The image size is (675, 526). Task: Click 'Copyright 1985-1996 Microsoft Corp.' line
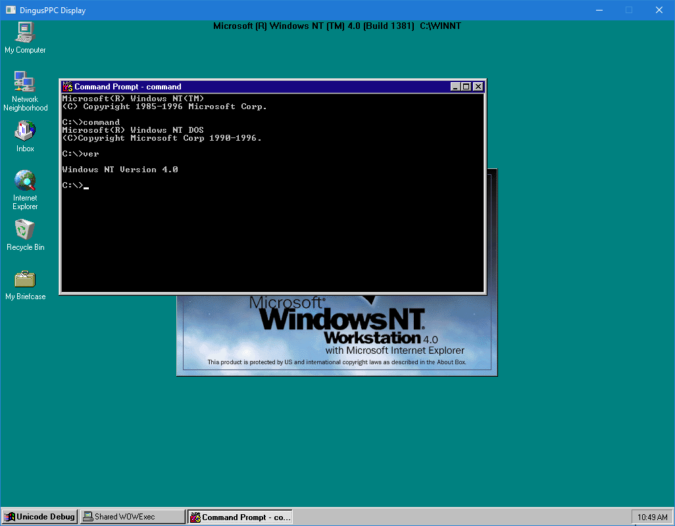point(164,107)
